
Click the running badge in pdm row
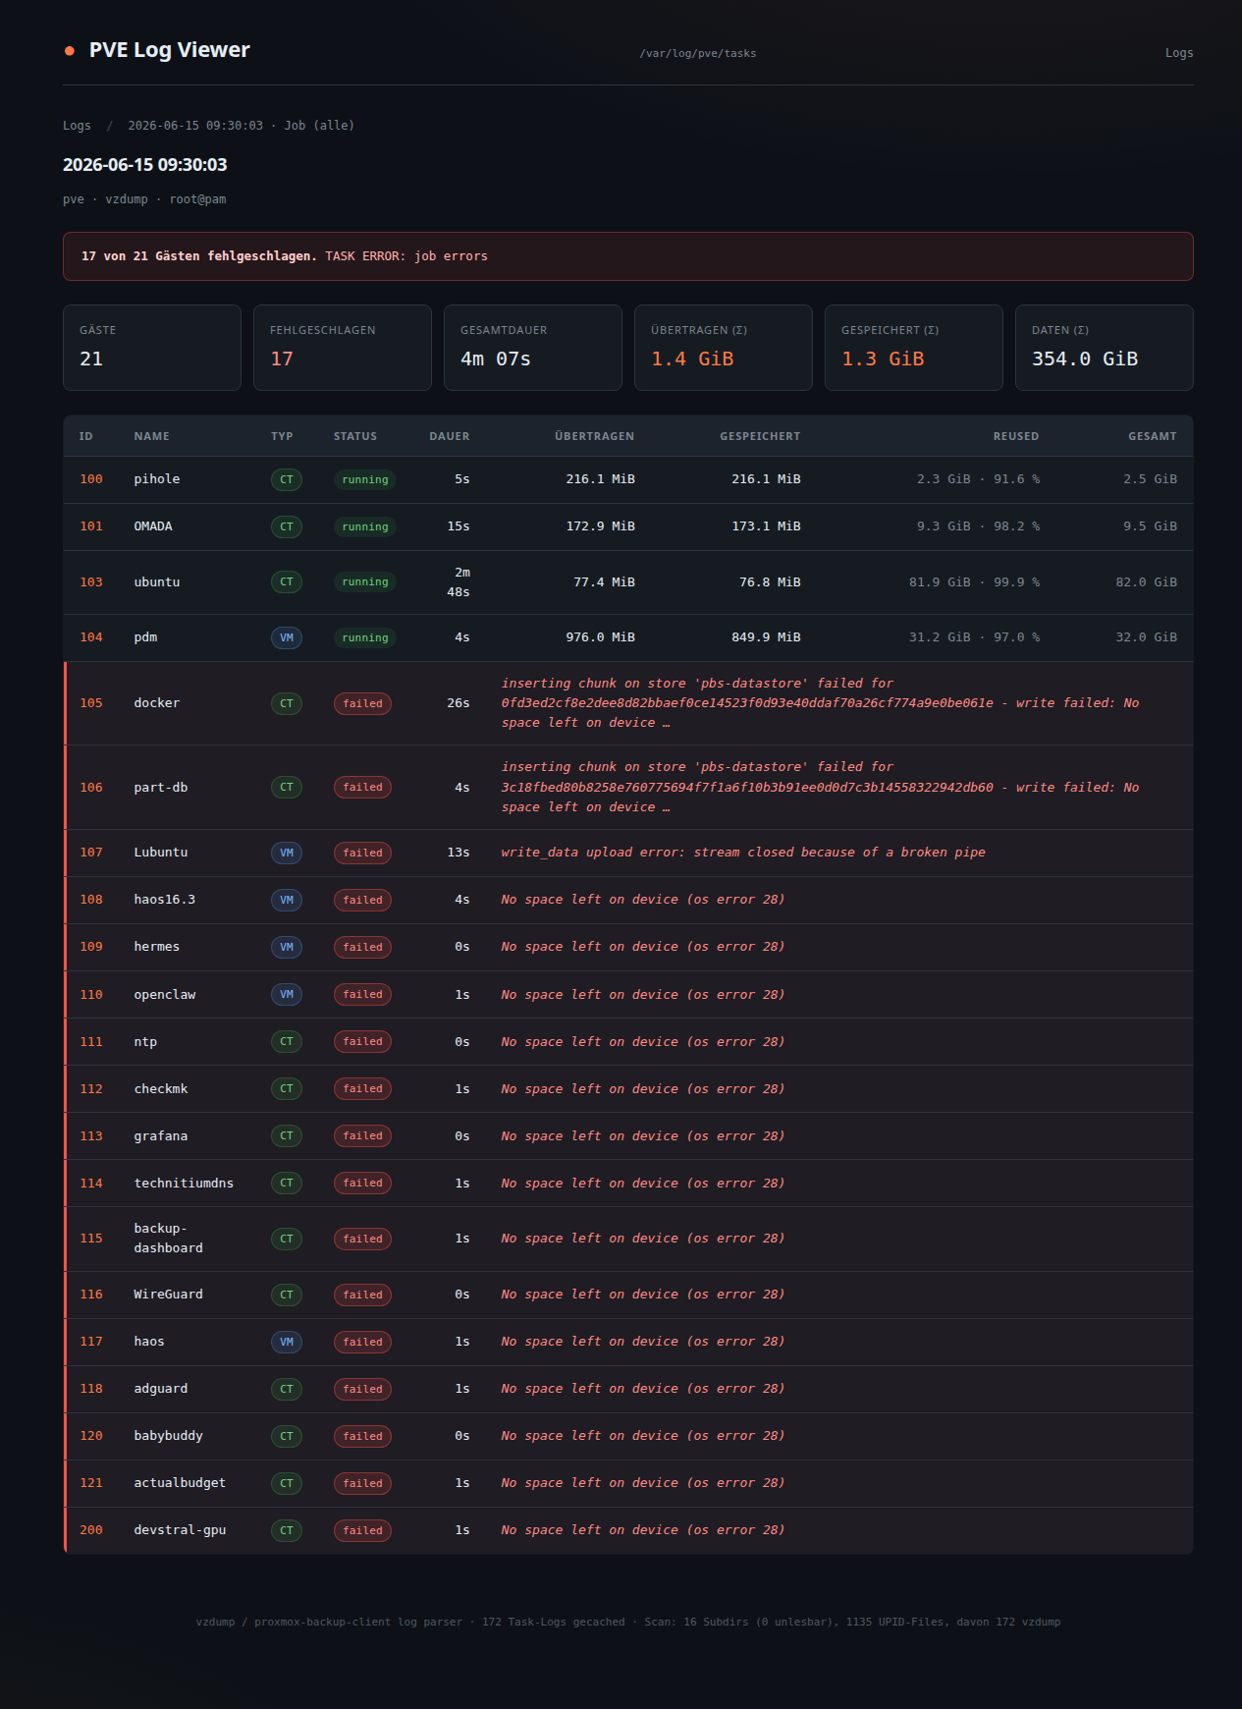pos(365,637)
